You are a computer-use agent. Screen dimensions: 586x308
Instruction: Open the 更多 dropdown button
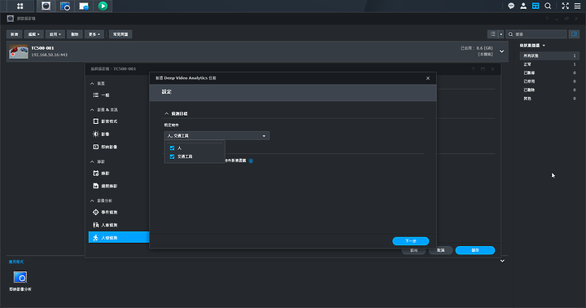94,34
